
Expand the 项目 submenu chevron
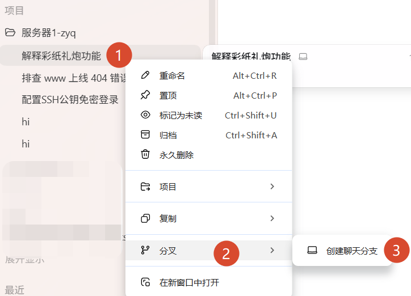click(272, 187)
